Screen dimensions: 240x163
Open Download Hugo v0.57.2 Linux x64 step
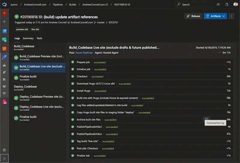click(x=151, y=83)
